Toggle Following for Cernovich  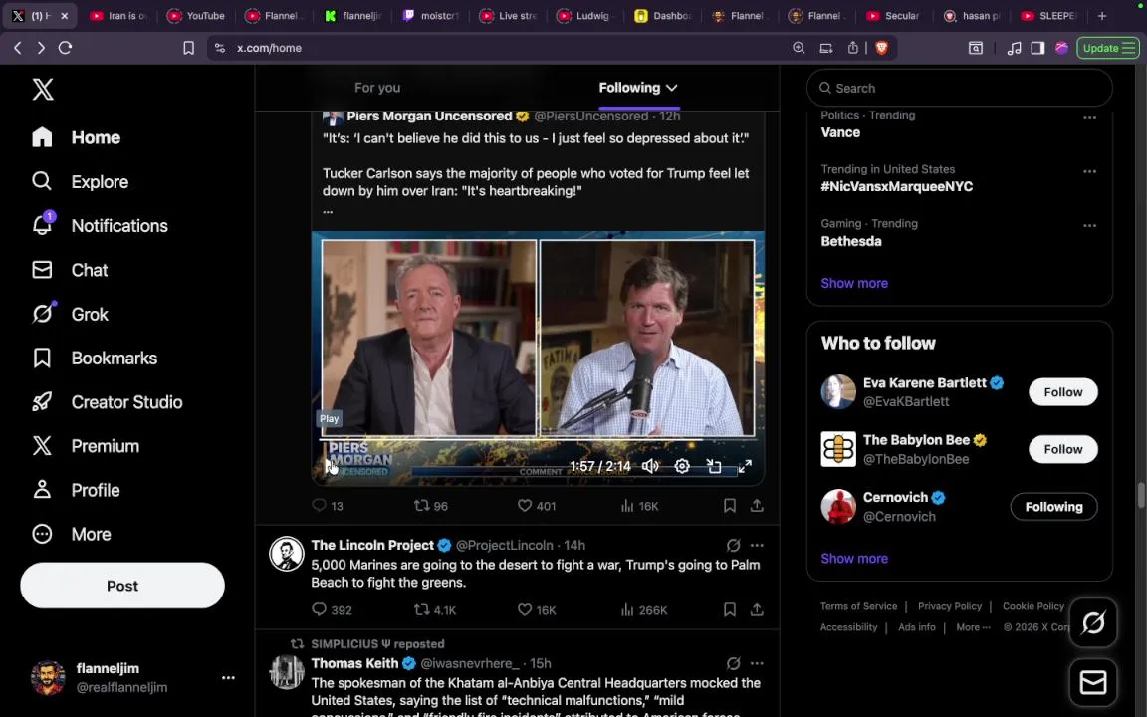pos(1053,506)
